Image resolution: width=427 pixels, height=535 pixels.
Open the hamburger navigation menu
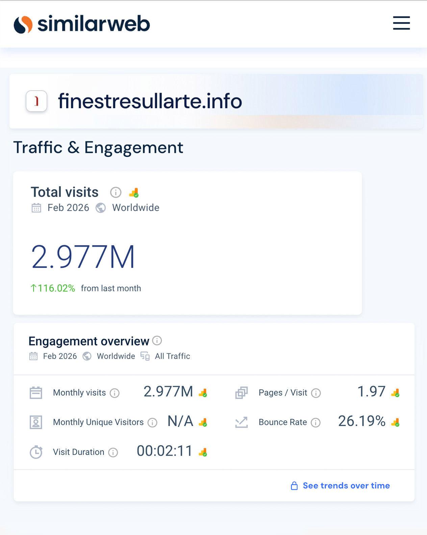pos(401,23)
